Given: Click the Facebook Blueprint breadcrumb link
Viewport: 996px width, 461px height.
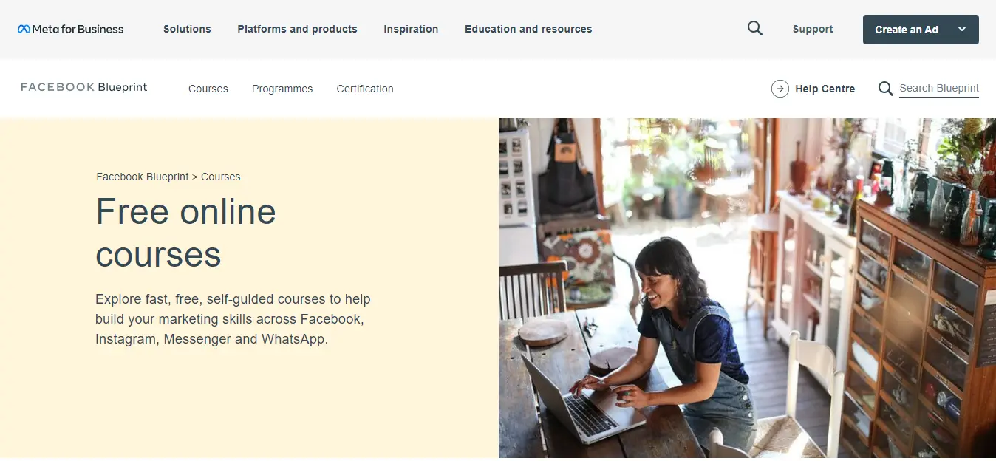Looking at the screenshot, I should [142, 177].
